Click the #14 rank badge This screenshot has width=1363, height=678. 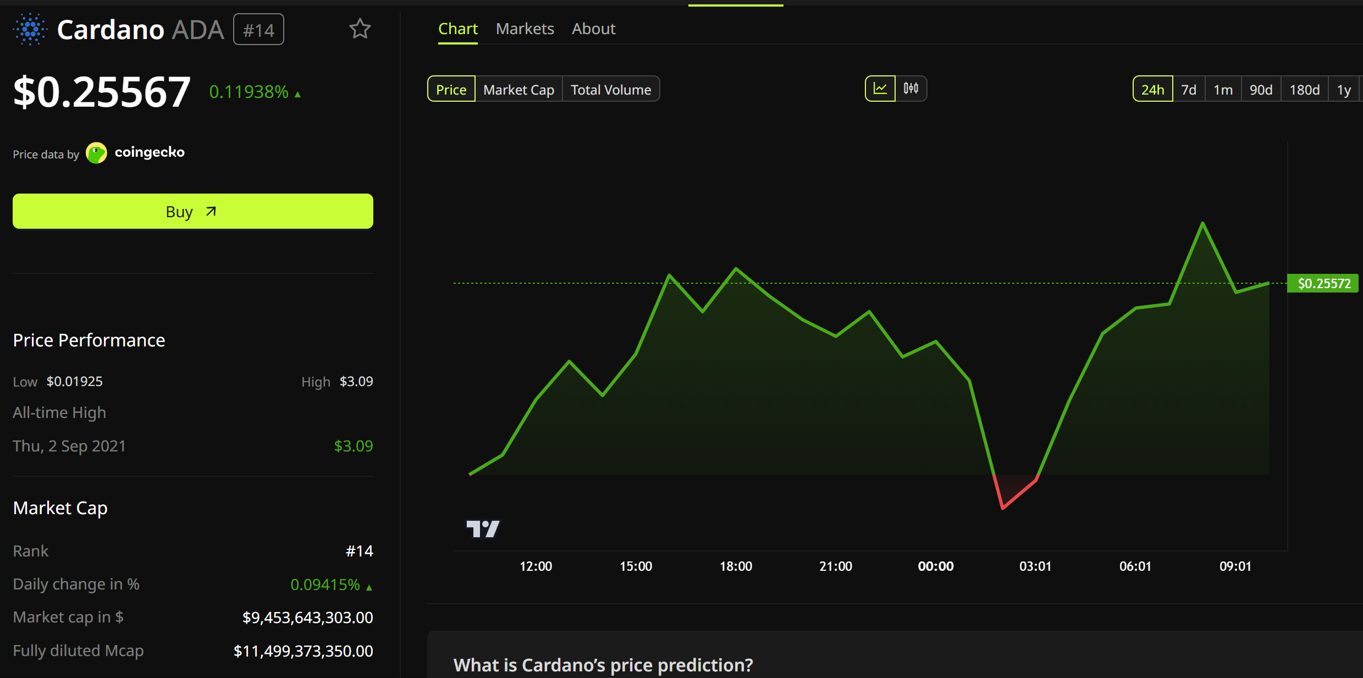pos(258,30)
